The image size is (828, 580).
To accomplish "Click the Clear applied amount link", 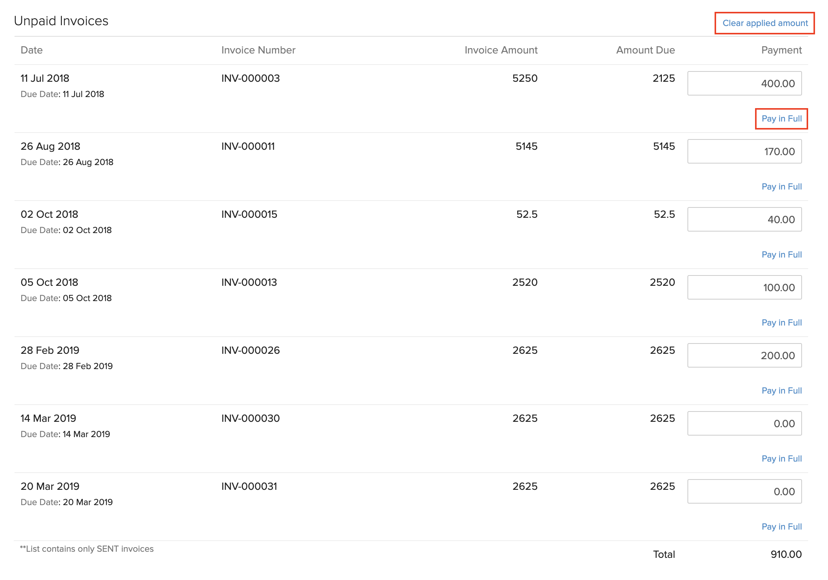I will coord(765,23).
